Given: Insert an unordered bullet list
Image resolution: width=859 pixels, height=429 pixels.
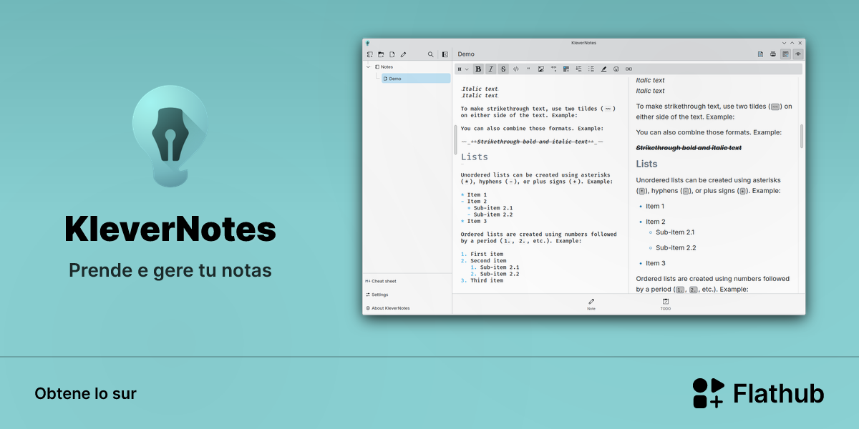Looking at the screenshot, I should (591, 69).
